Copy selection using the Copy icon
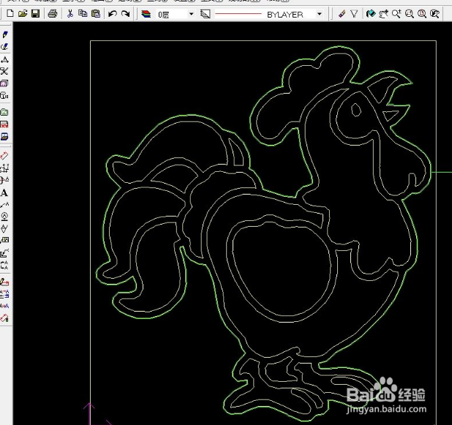452x425 pixels. (x=83, y=14)
